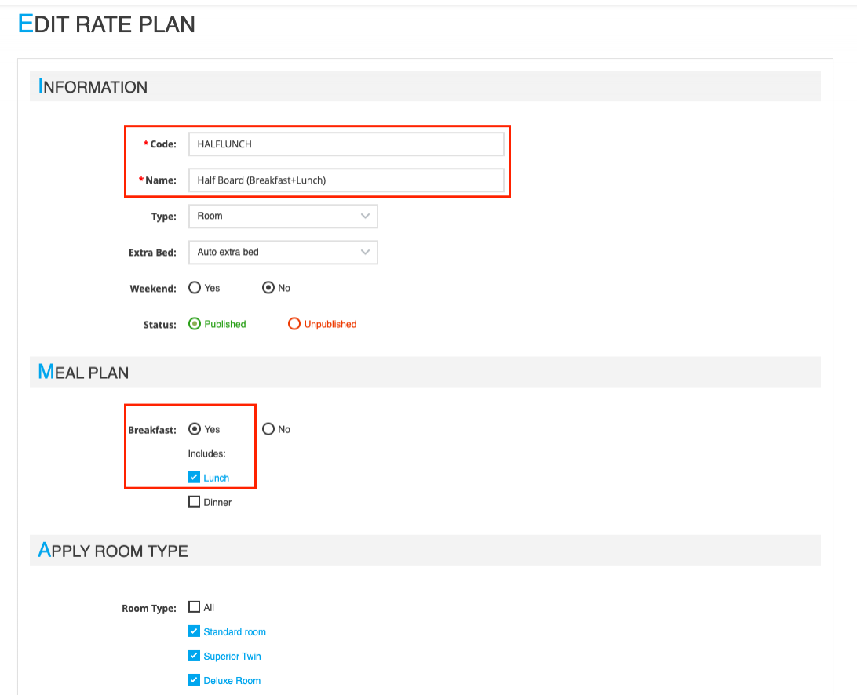Screen dimensions: 857x695
Task: Open the Type dropdown showing Room
Action: [x=283, y=217]
